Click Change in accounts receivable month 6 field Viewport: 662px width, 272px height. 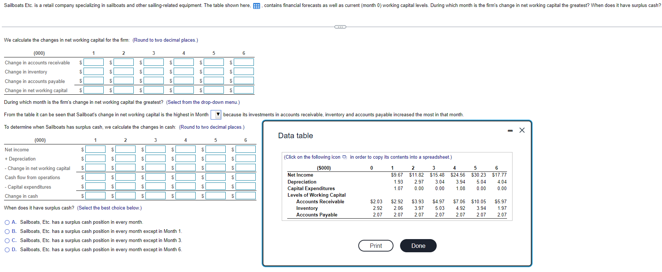[x=244, y=62]
